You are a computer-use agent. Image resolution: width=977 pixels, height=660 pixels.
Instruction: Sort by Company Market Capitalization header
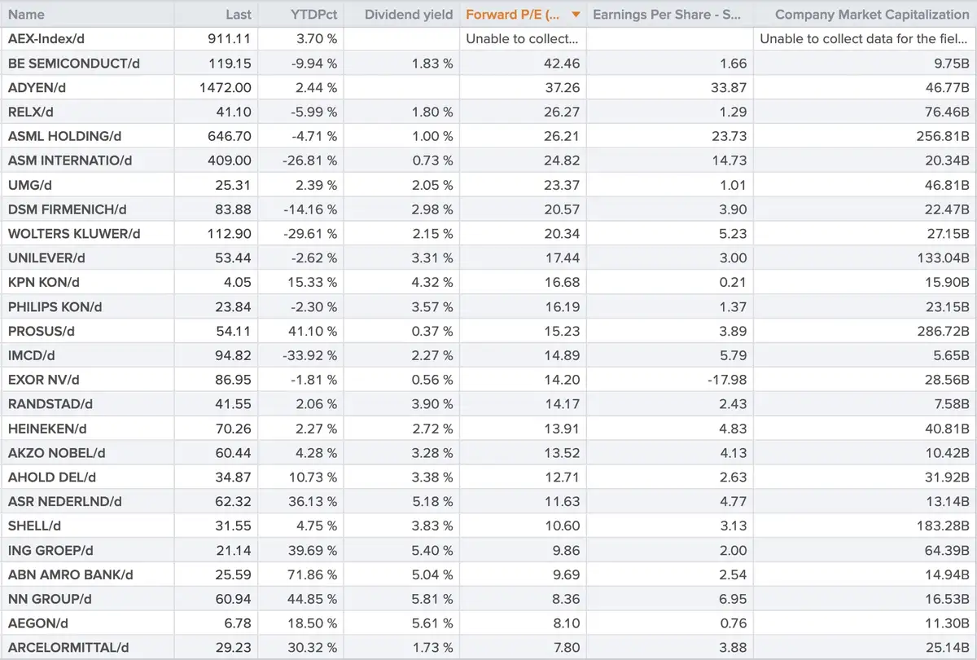(x=872, y=14)
